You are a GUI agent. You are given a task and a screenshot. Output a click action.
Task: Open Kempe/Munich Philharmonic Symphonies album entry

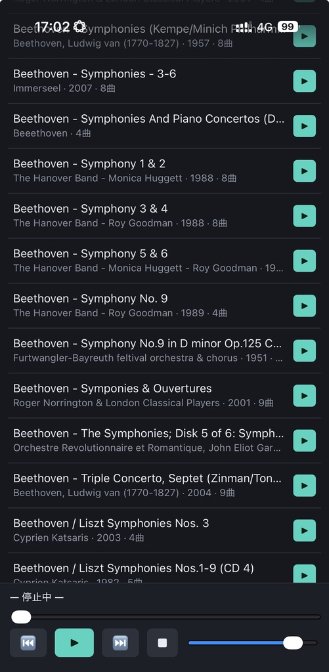click(x=164, y=36)
